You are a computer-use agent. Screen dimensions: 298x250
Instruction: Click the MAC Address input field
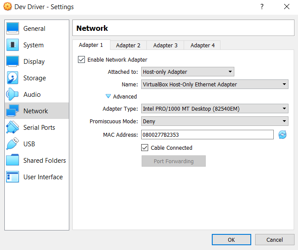pyautogui.click(x=207, y=135)
